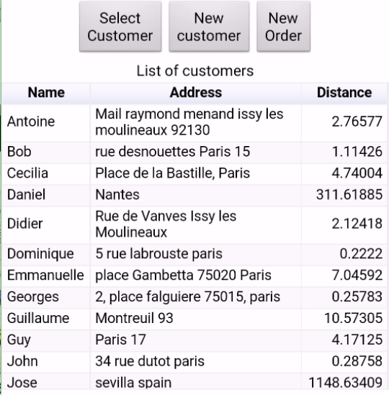Select Bob in the customer list

pyautogui.click(x=194, y=153)
